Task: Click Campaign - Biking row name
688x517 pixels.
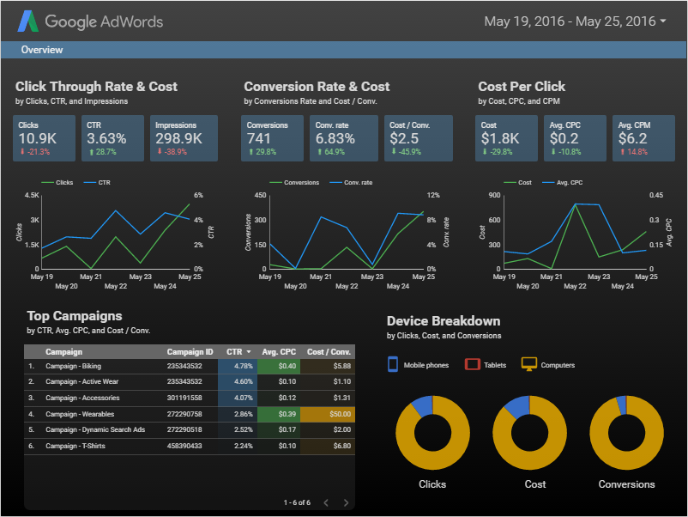Action: click(73, 366)
